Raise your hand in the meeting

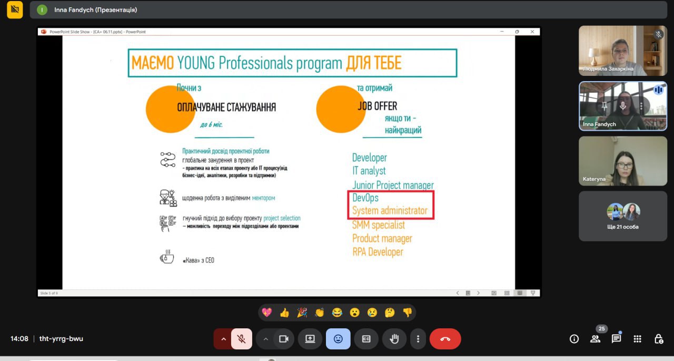pos(394,339)
